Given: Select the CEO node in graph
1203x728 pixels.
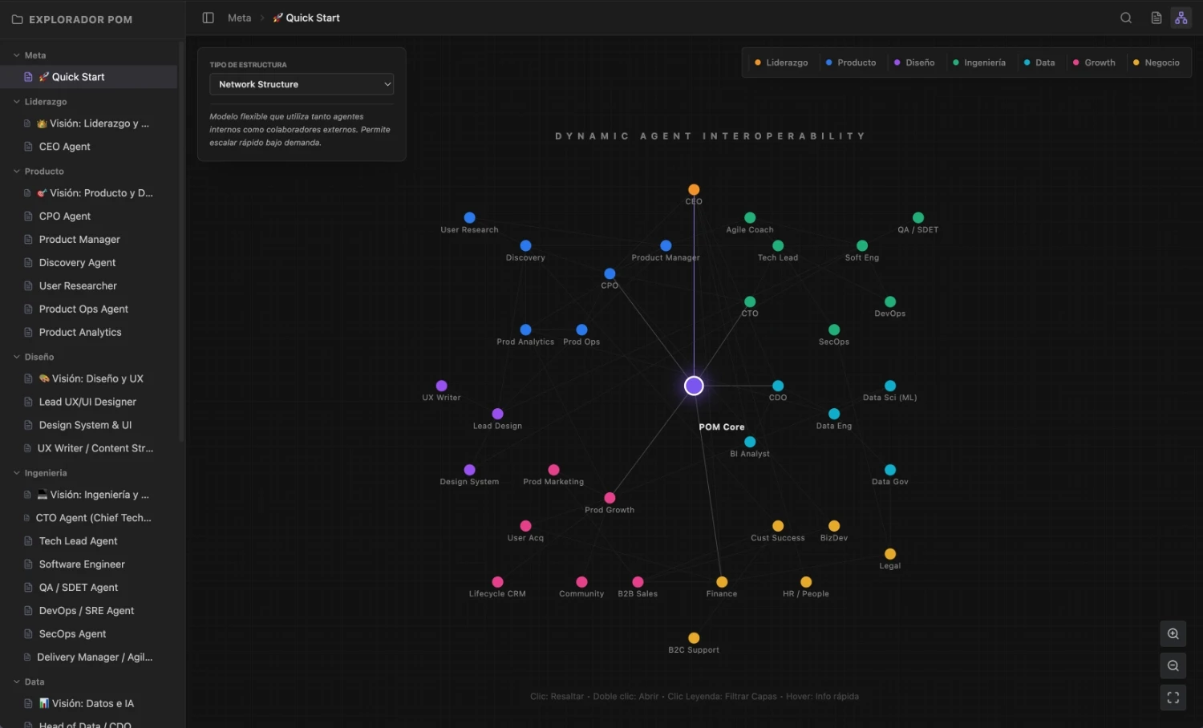Looking at the screenshot, I should (694, 190).
